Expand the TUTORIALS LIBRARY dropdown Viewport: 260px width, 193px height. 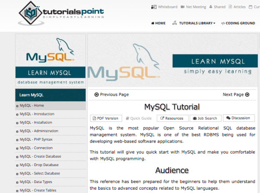click(x=197, y=23)
